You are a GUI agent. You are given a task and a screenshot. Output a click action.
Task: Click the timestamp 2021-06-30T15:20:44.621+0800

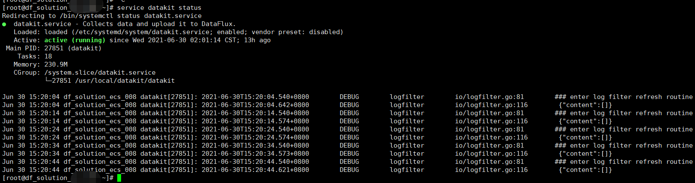point(255,170)
